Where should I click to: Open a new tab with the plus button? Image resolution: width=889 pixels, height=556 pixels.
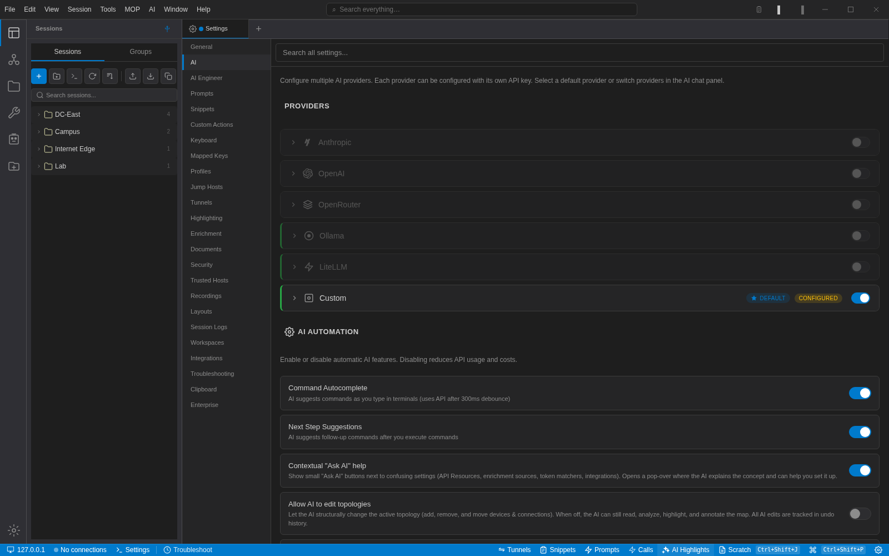point(258,29)
